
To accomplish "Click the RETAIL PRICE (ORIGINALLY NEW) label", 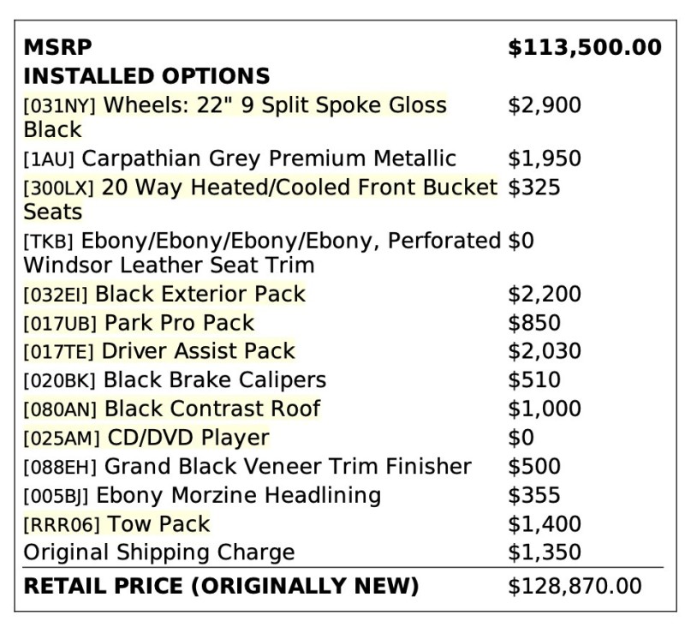I will [x=221, y=587].
